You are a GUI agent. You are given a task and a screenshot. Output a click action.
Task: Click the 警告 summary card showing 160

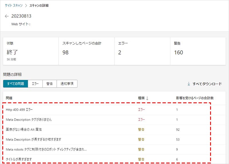tap(198, 51)
